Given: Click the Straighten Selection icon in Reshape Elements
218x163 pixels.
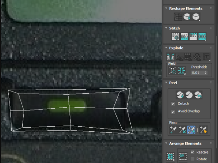Looking at the screenshot, I should click(x=178, y=17).
